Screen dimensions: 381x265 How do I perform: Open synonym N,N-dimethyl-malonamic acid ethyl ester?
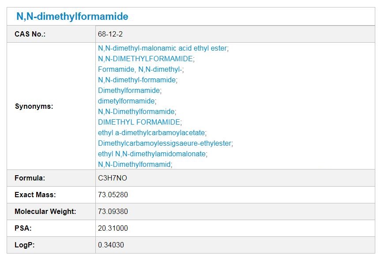162,48
